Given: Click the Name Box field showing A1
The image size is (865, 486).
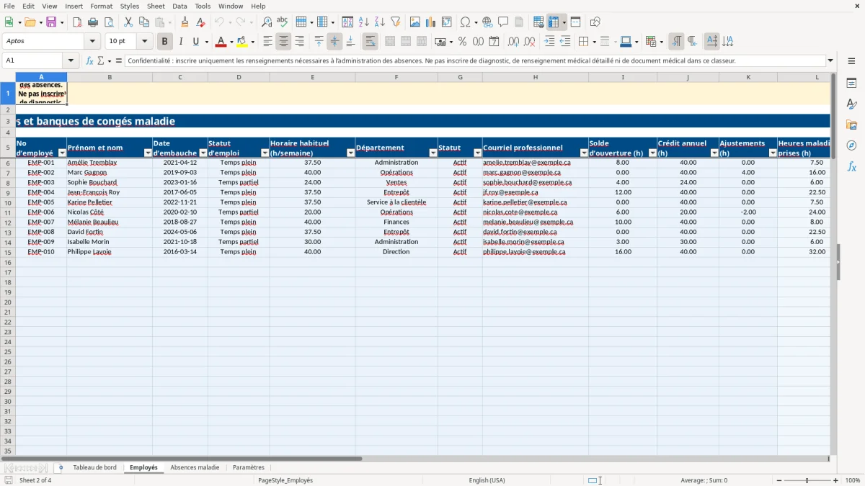Looking at the screenshot, I should click(x=33, y=60).
